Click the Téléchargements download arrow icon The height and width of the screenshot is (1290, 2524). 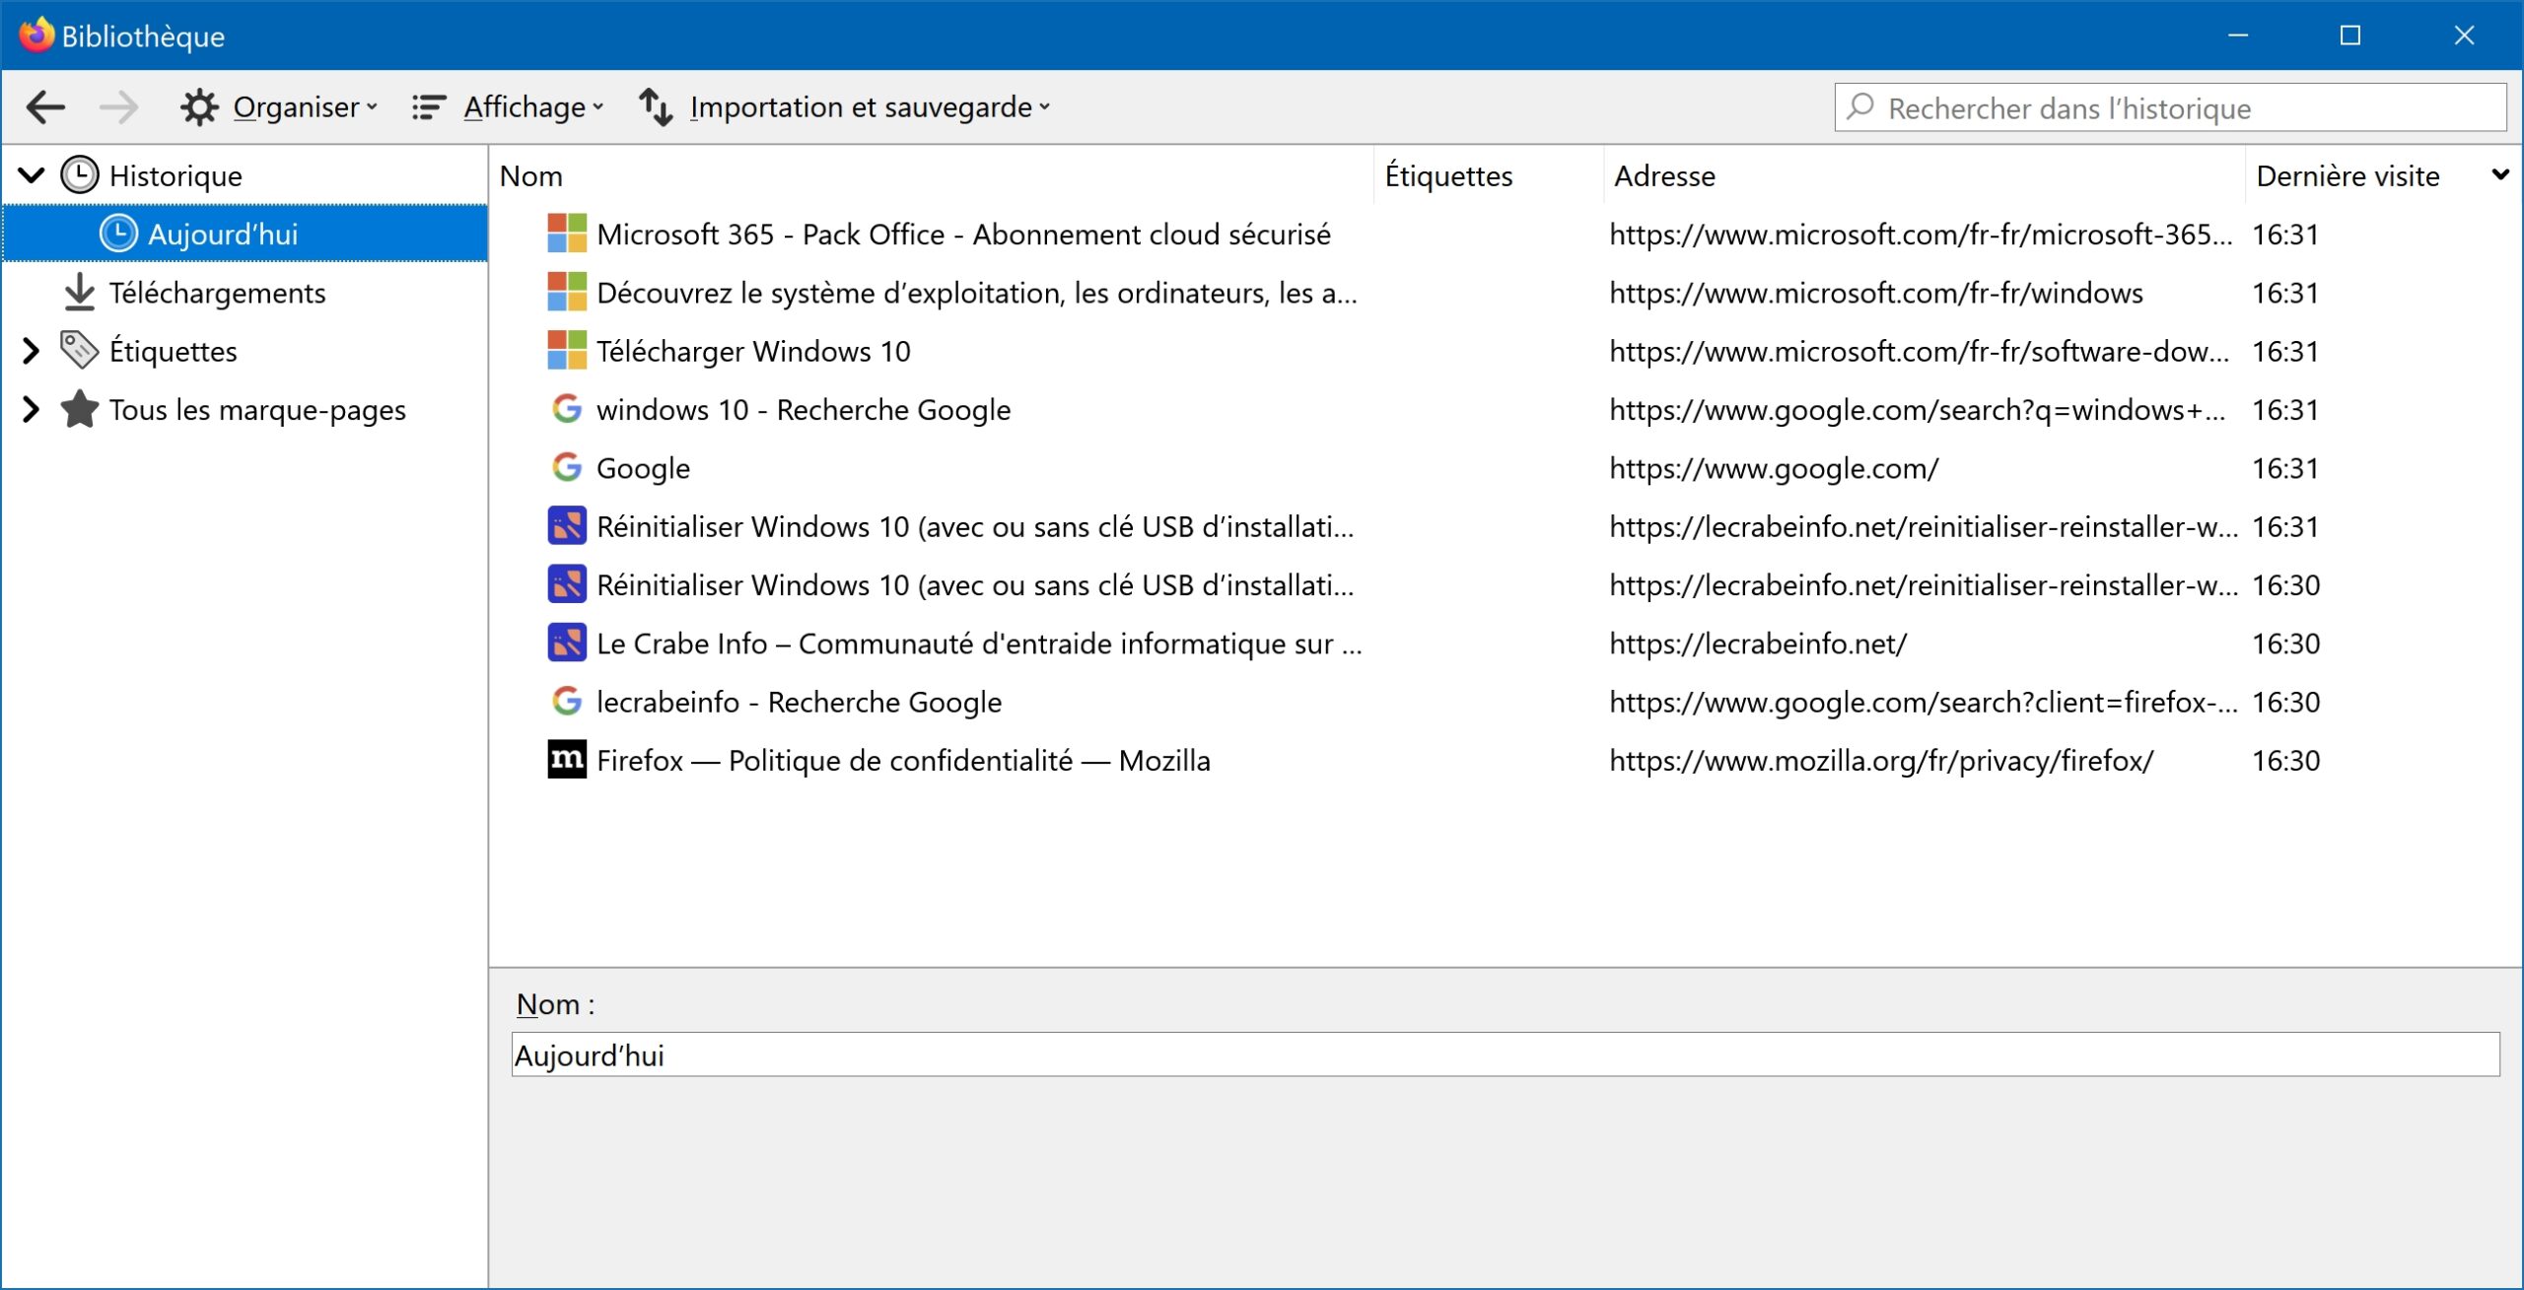(x=79, y=292)
